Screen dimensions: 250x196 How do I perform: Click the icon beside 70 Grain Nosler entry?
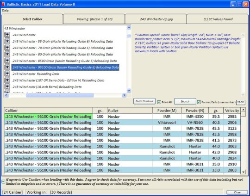pos(7,48)
